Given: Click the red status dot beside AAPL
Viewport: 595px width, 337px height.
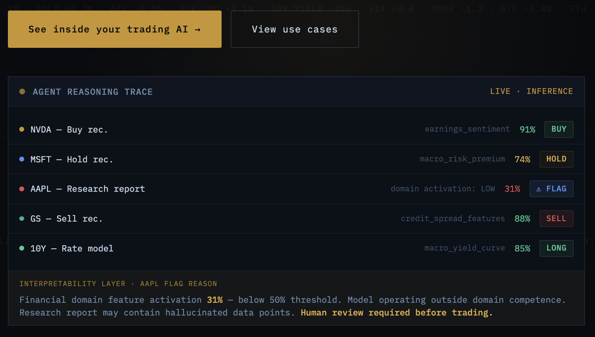Looking at the screenshot, I should point(22,189).
